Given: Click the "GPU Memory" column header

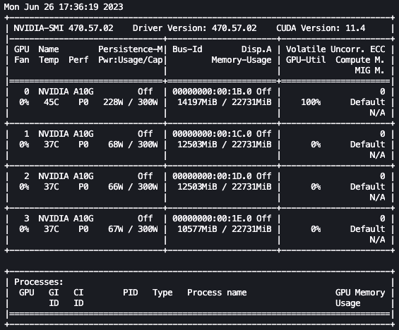Looking at the screenshot, I should click(360, 293).
